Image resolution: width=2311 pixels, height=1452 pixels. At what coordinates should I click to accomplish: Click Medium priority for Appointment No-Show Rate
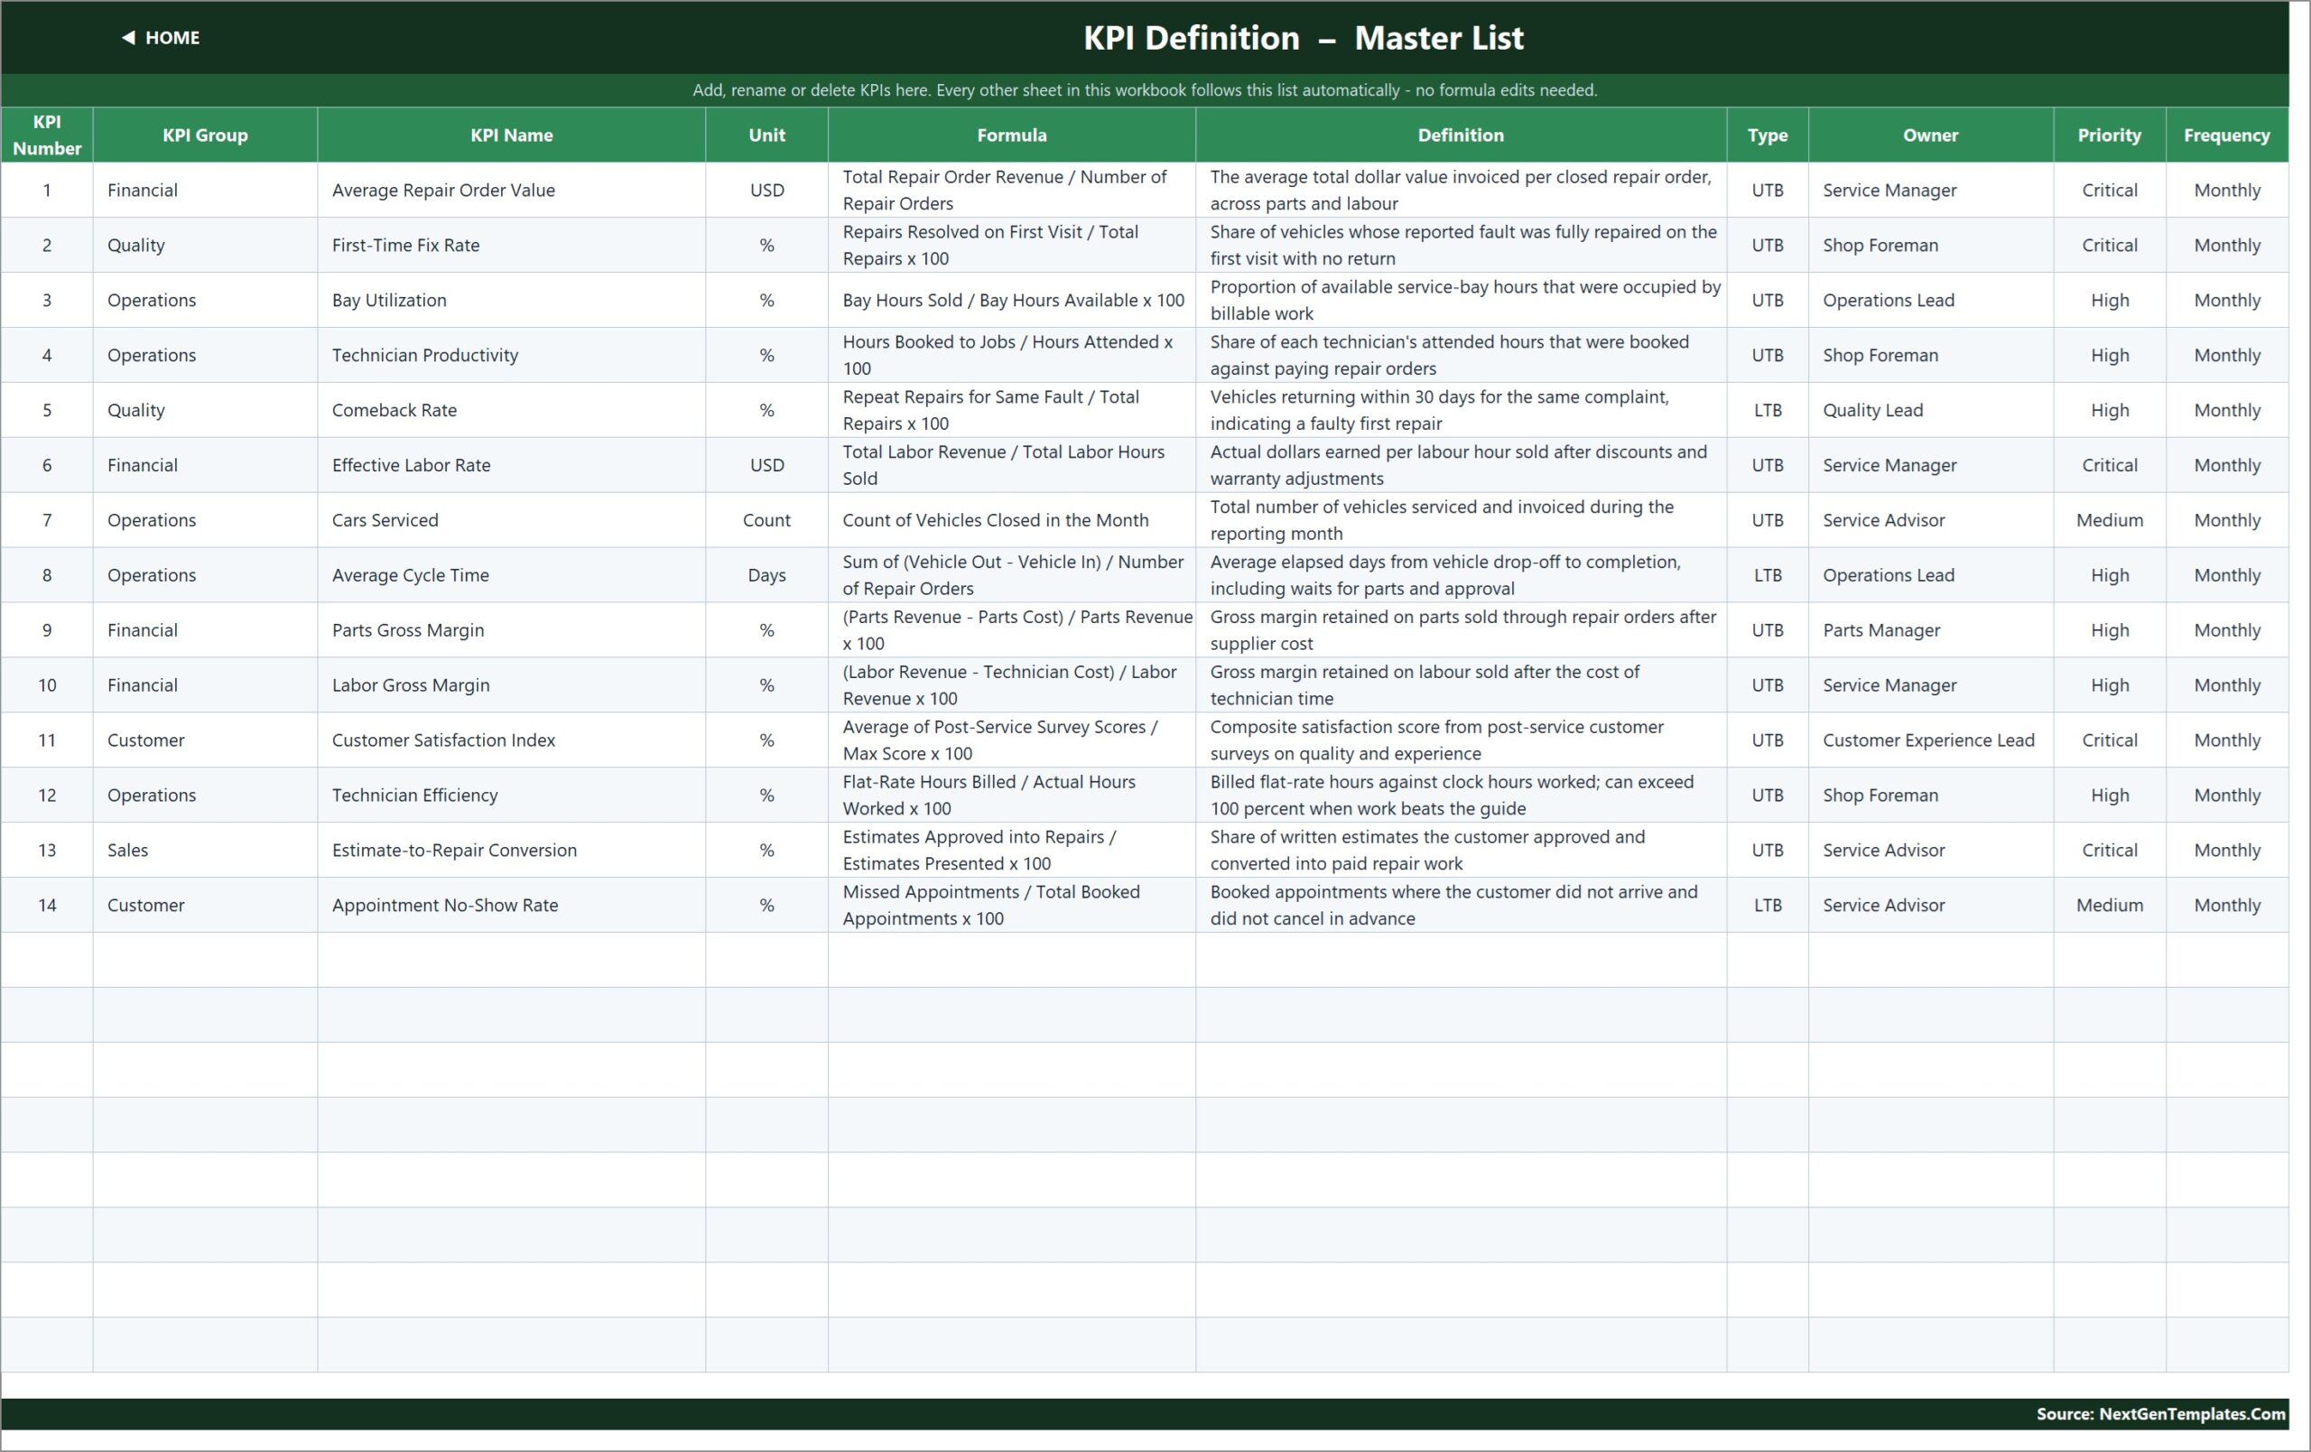click(2110, 905)
